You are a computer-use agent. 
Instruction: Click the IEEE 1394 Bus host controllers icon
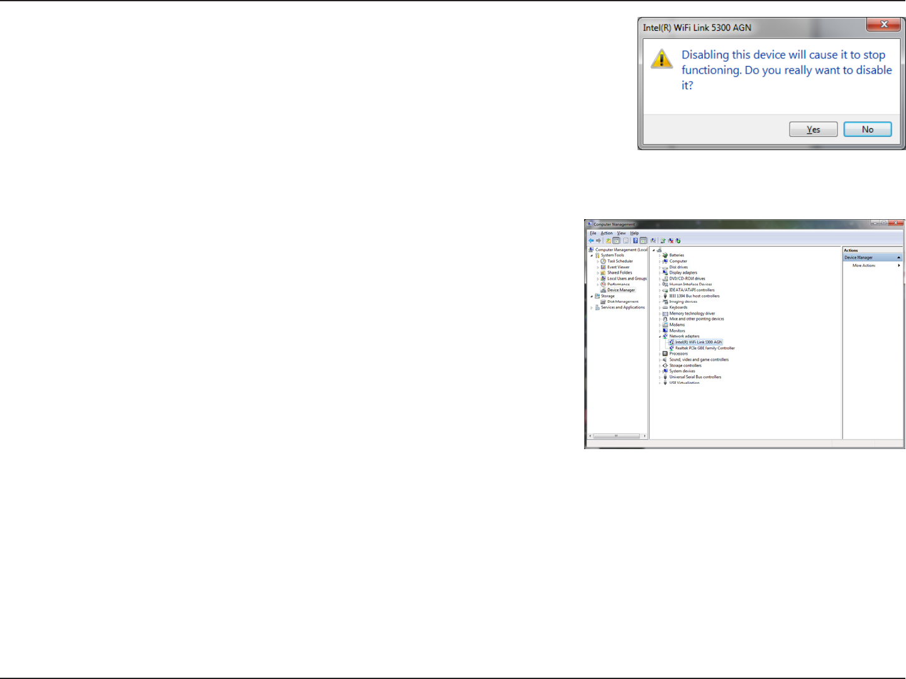pyautogui.click(x=665, y=296)
